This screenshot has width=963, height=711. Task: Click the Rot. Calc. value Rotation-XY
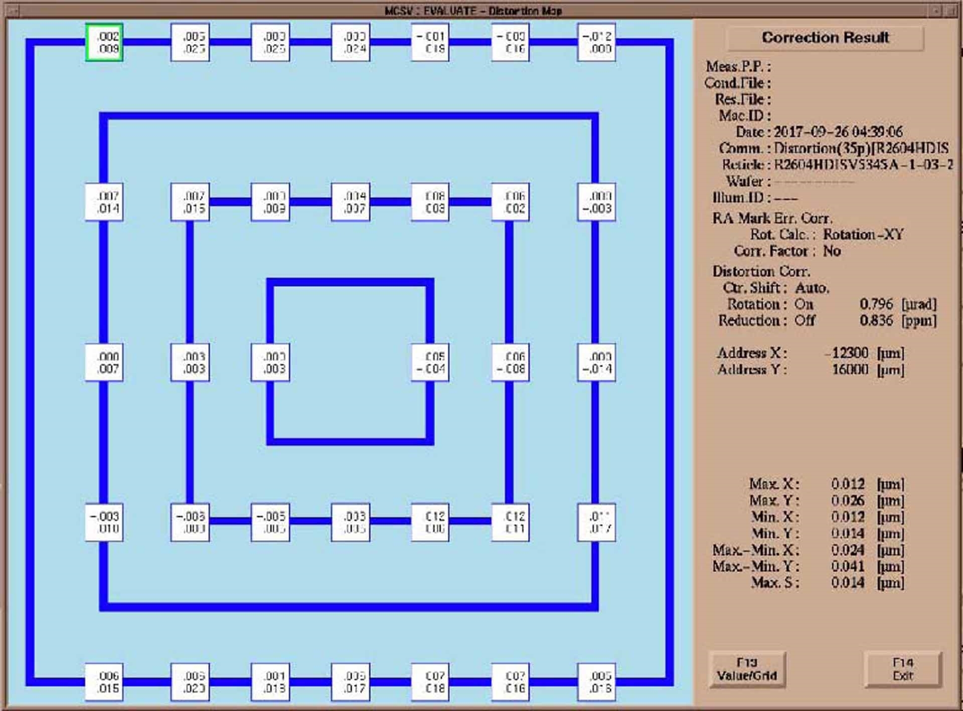coord(863,234)
